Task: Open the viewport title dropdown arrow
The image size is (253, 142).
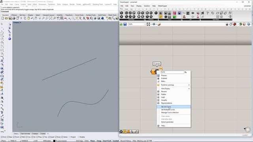Action: pyautogui.click(x=20, y=22)
